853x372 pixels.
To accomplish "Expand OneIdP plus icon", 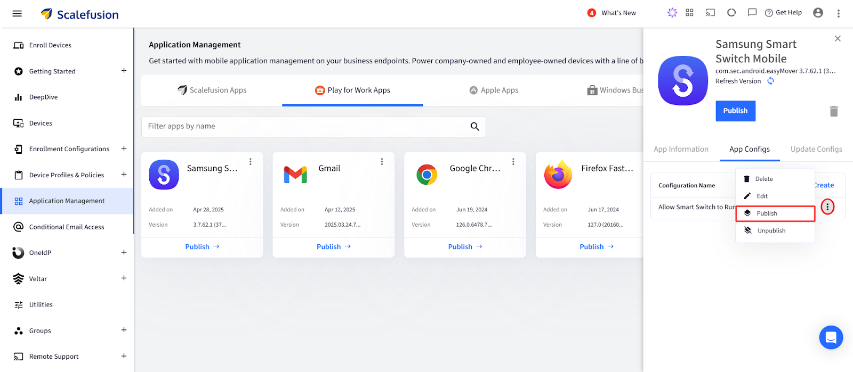I will pyautogui.click(x=124, y=252).
